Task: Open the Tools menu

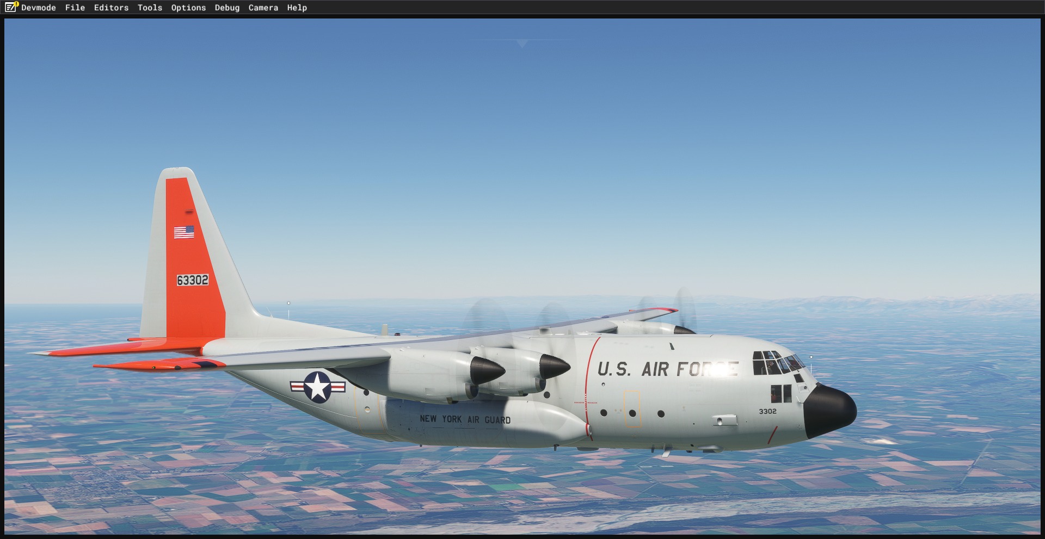Action: tap(150, 8)
